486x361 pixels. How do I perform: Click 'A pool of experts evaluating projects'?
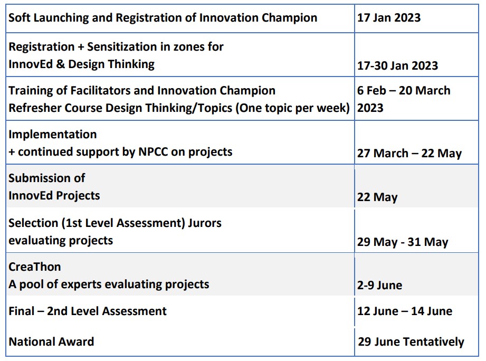coord(109,284)
